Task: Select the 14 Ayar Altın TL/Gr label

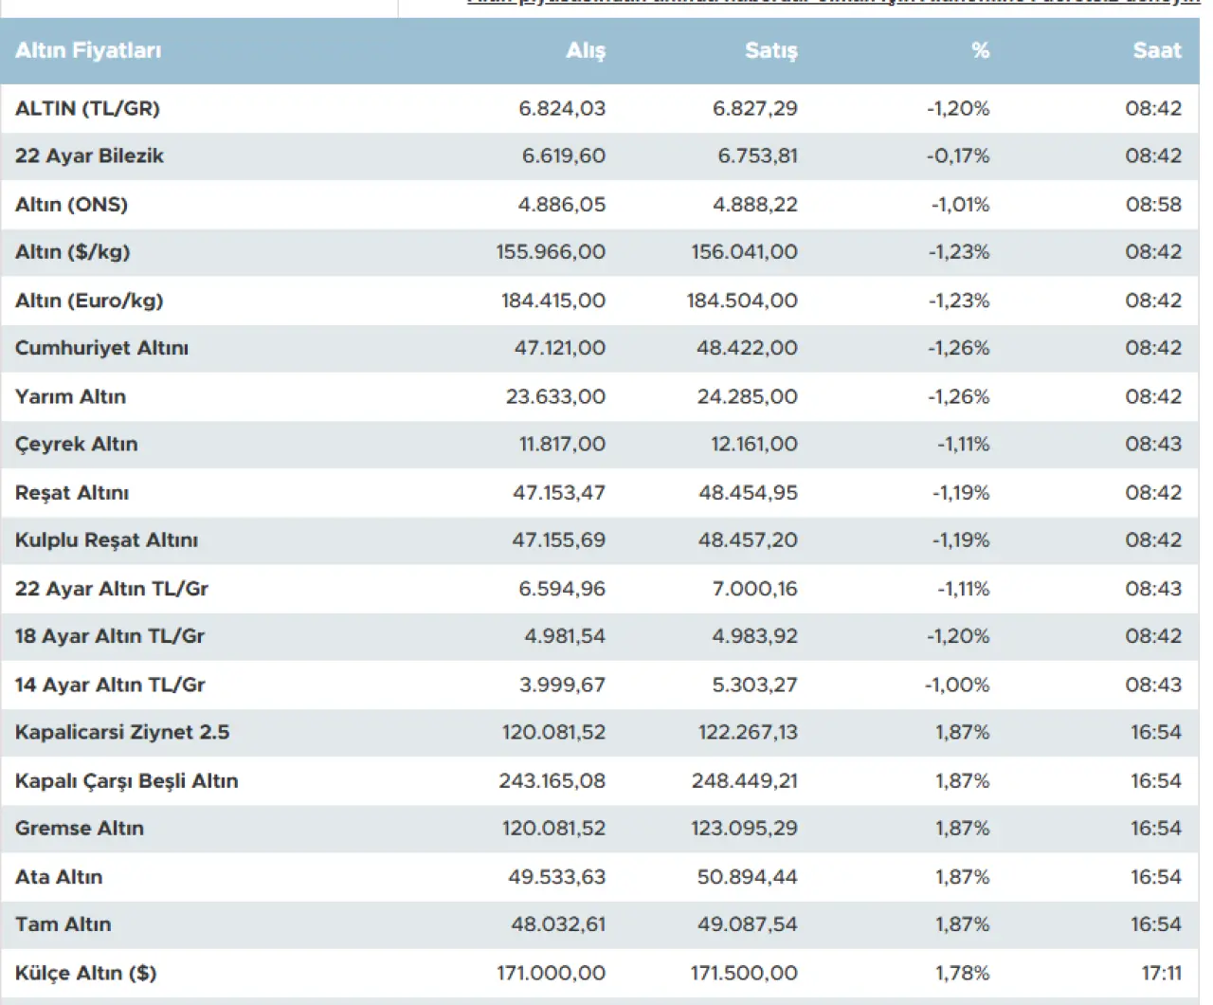Action: pos(110,685)
